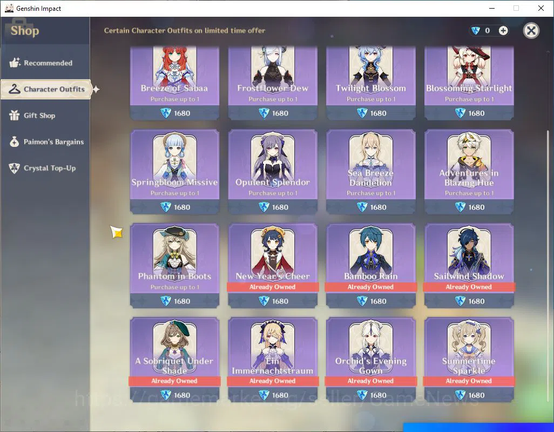Viewport: 554px width, 432px height.
Task: Click Already Owned banner on A Sobriquet Under Shade
Action: coord(174,381)
